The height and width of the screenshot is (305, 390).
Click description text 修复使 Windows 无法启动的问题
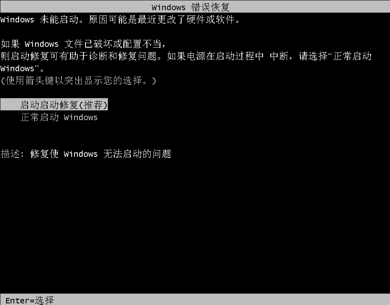101,154
